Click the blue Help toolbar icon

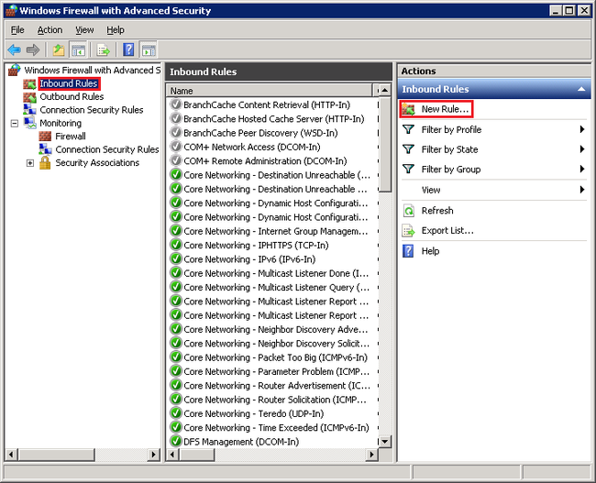pos(129,49)
